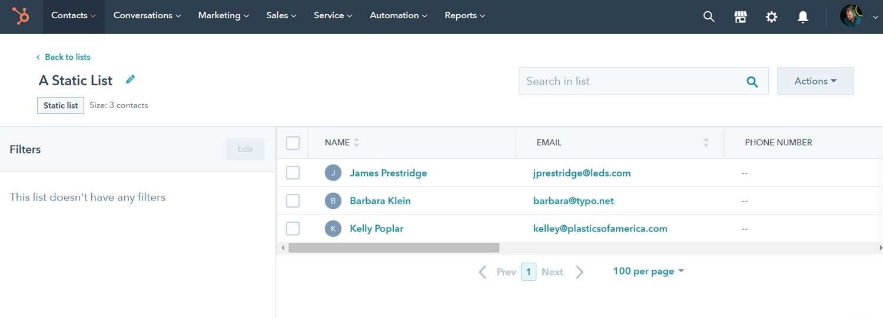Expand the account menu chevron by avatar
This screenshot has height=318, width=883.
click(875, 18)
